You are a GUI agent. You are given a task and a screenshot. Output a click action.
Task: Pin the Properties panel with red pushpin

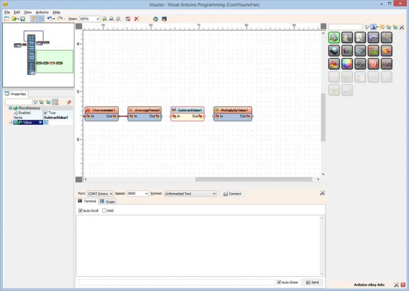(x=69, y=102)
